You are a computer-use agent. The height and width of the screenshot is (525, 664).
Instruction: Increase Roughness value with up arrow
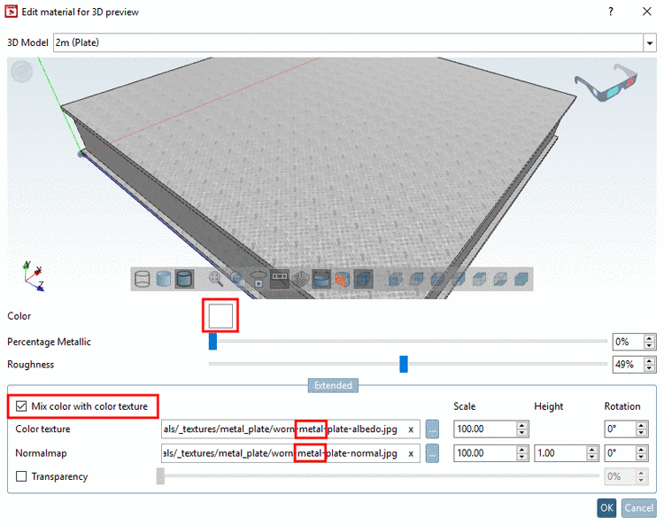point(649,360)
